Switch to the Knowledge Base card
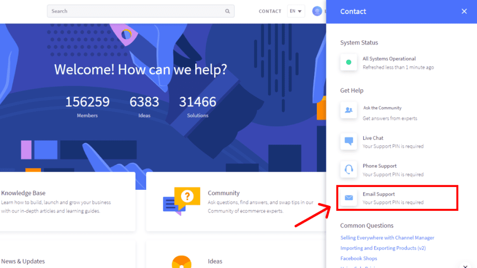This screenshot has width=477, height=268. point(65,200)
